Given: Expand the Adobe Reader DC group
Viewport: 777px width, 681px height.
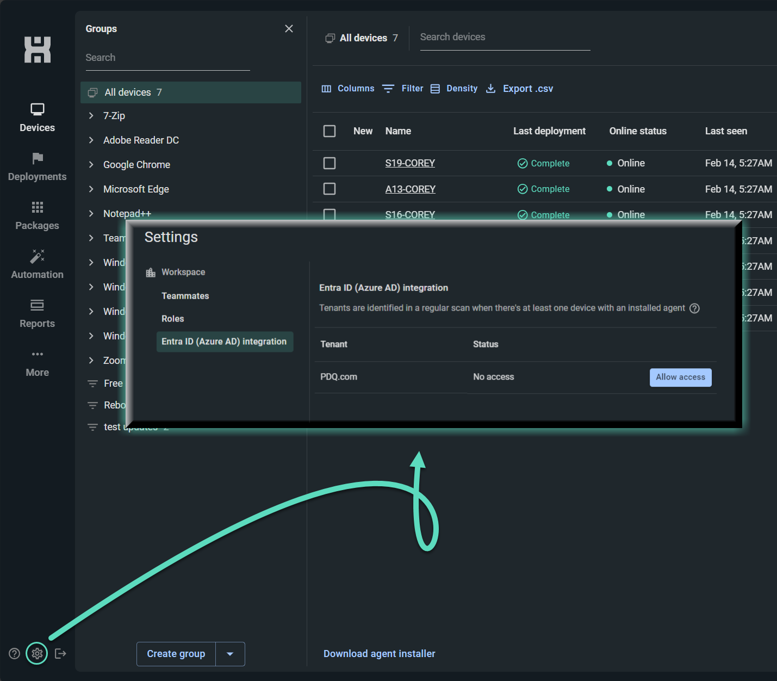Looking at the screenshot, I should (x=91, y=140).
